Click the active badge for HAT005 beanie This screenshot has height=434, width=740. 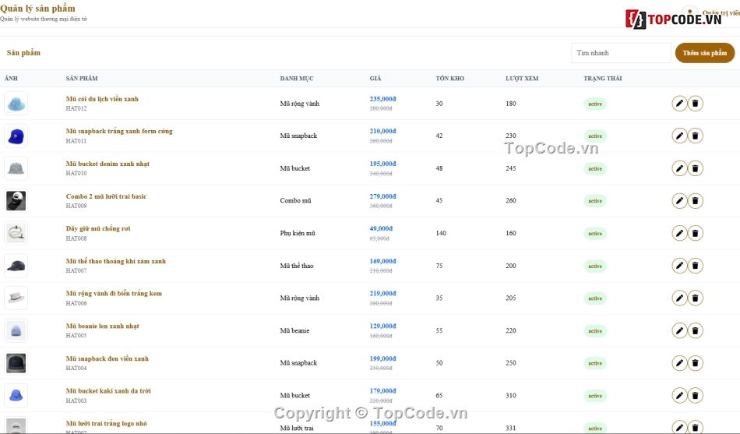click(x=595, y=331)
